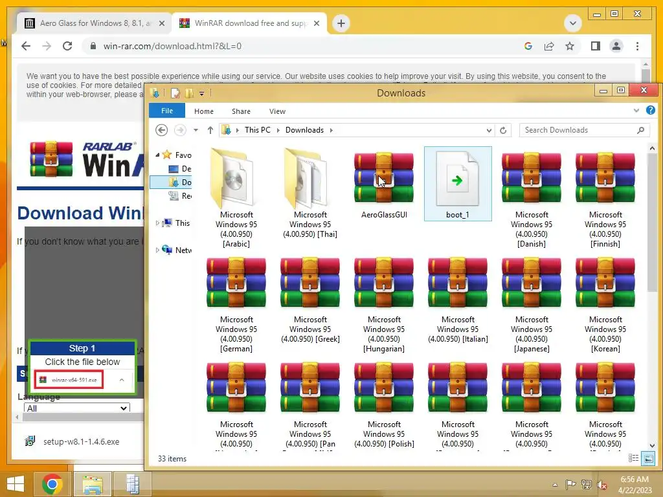This screenshot has width=663, height=497.
Task: Click Downloads in breadcrumb path
Action: pyautogui.click(x=304, y=130)
